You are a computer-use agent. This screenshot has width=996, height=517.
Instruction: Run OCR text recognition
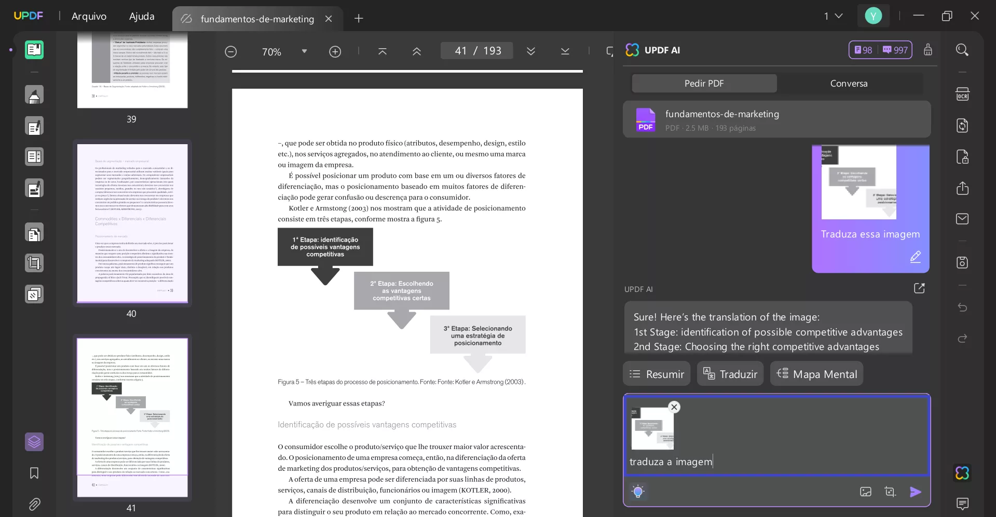962,94
